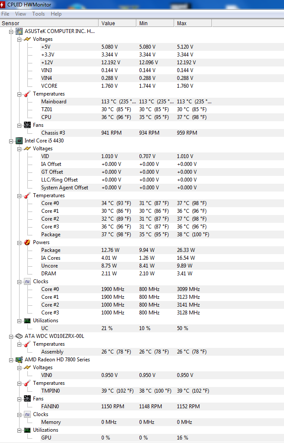This screenshot has height=443, width=284.
Task: Collapse Fans under ASUSTeK
Action: [19, 126]
